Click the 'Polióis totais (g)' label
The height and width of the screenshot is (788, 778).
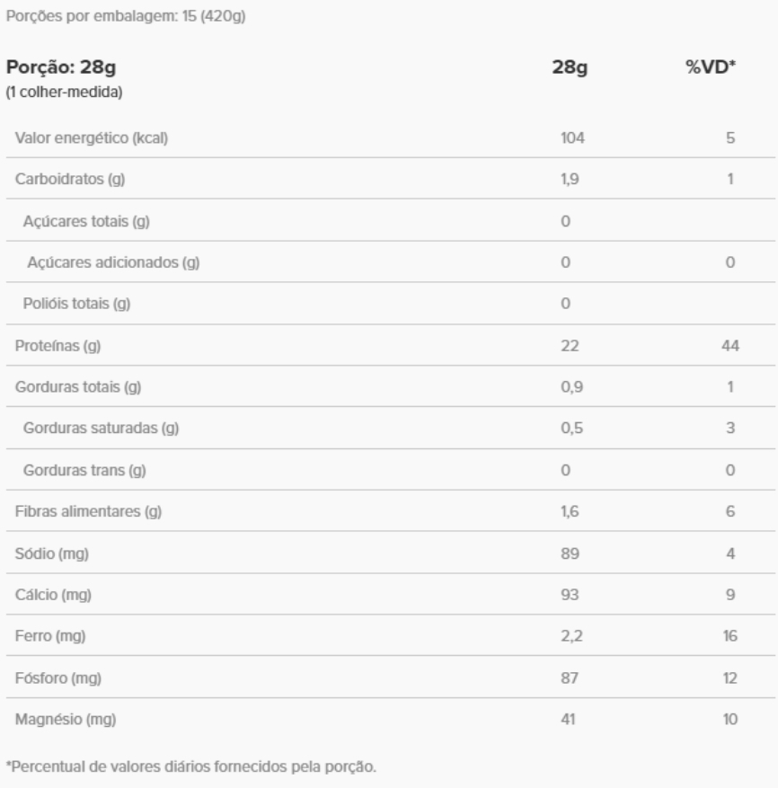click(77, 304)
